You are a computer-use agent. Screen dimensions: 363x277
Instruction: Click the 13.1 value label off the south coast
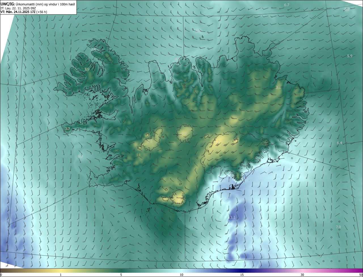click(x=232, y=217)
